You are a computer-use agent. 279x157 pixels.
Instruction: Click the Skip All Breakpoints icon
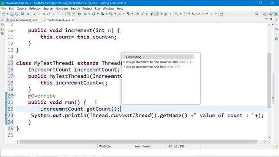[28, 14]
